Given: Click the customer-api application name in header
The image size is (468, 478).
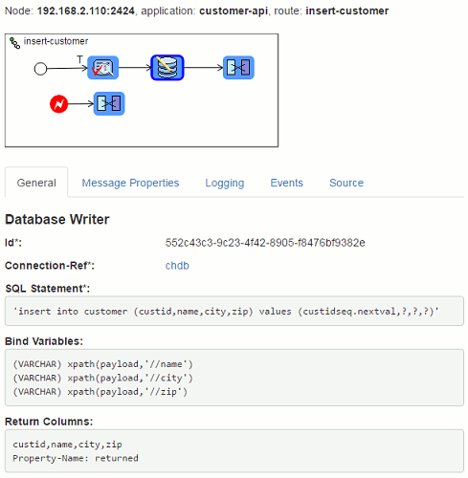Looking at the screenshot, I should pyautogui.click(x=234, y=11).
